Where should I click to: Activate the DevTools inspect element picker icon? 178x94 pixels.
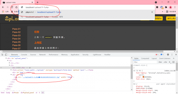coord(2,55)
